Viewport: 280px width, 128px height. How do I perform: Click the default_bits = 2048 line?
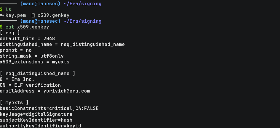click(x=27, y=38)
